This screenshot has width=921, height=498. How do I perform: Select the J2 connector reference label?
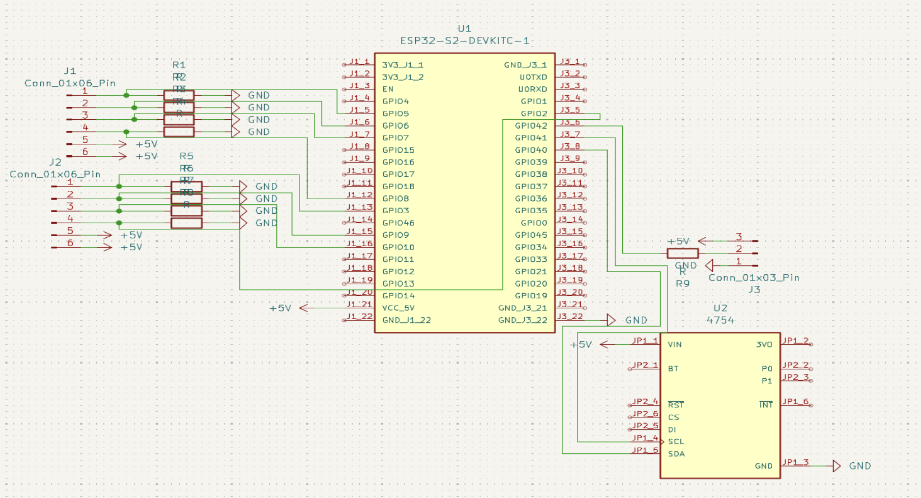pos(55,162)
